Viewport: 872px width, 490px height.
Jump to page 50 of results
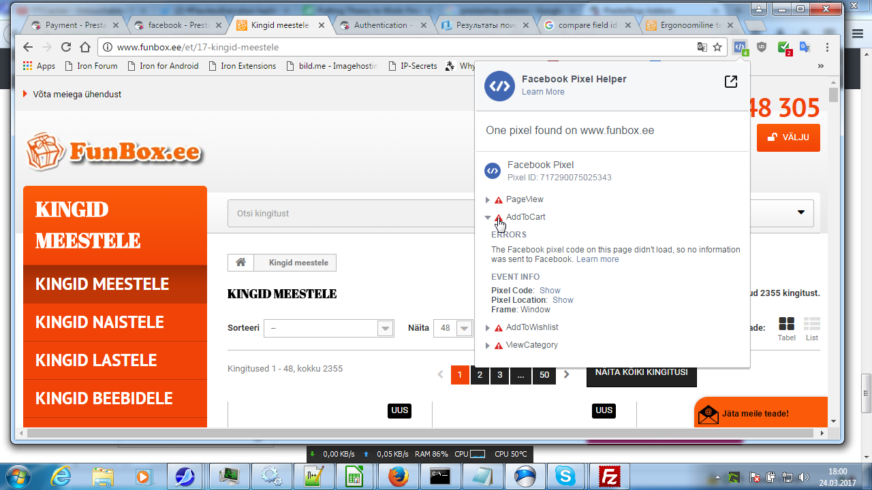544,375
